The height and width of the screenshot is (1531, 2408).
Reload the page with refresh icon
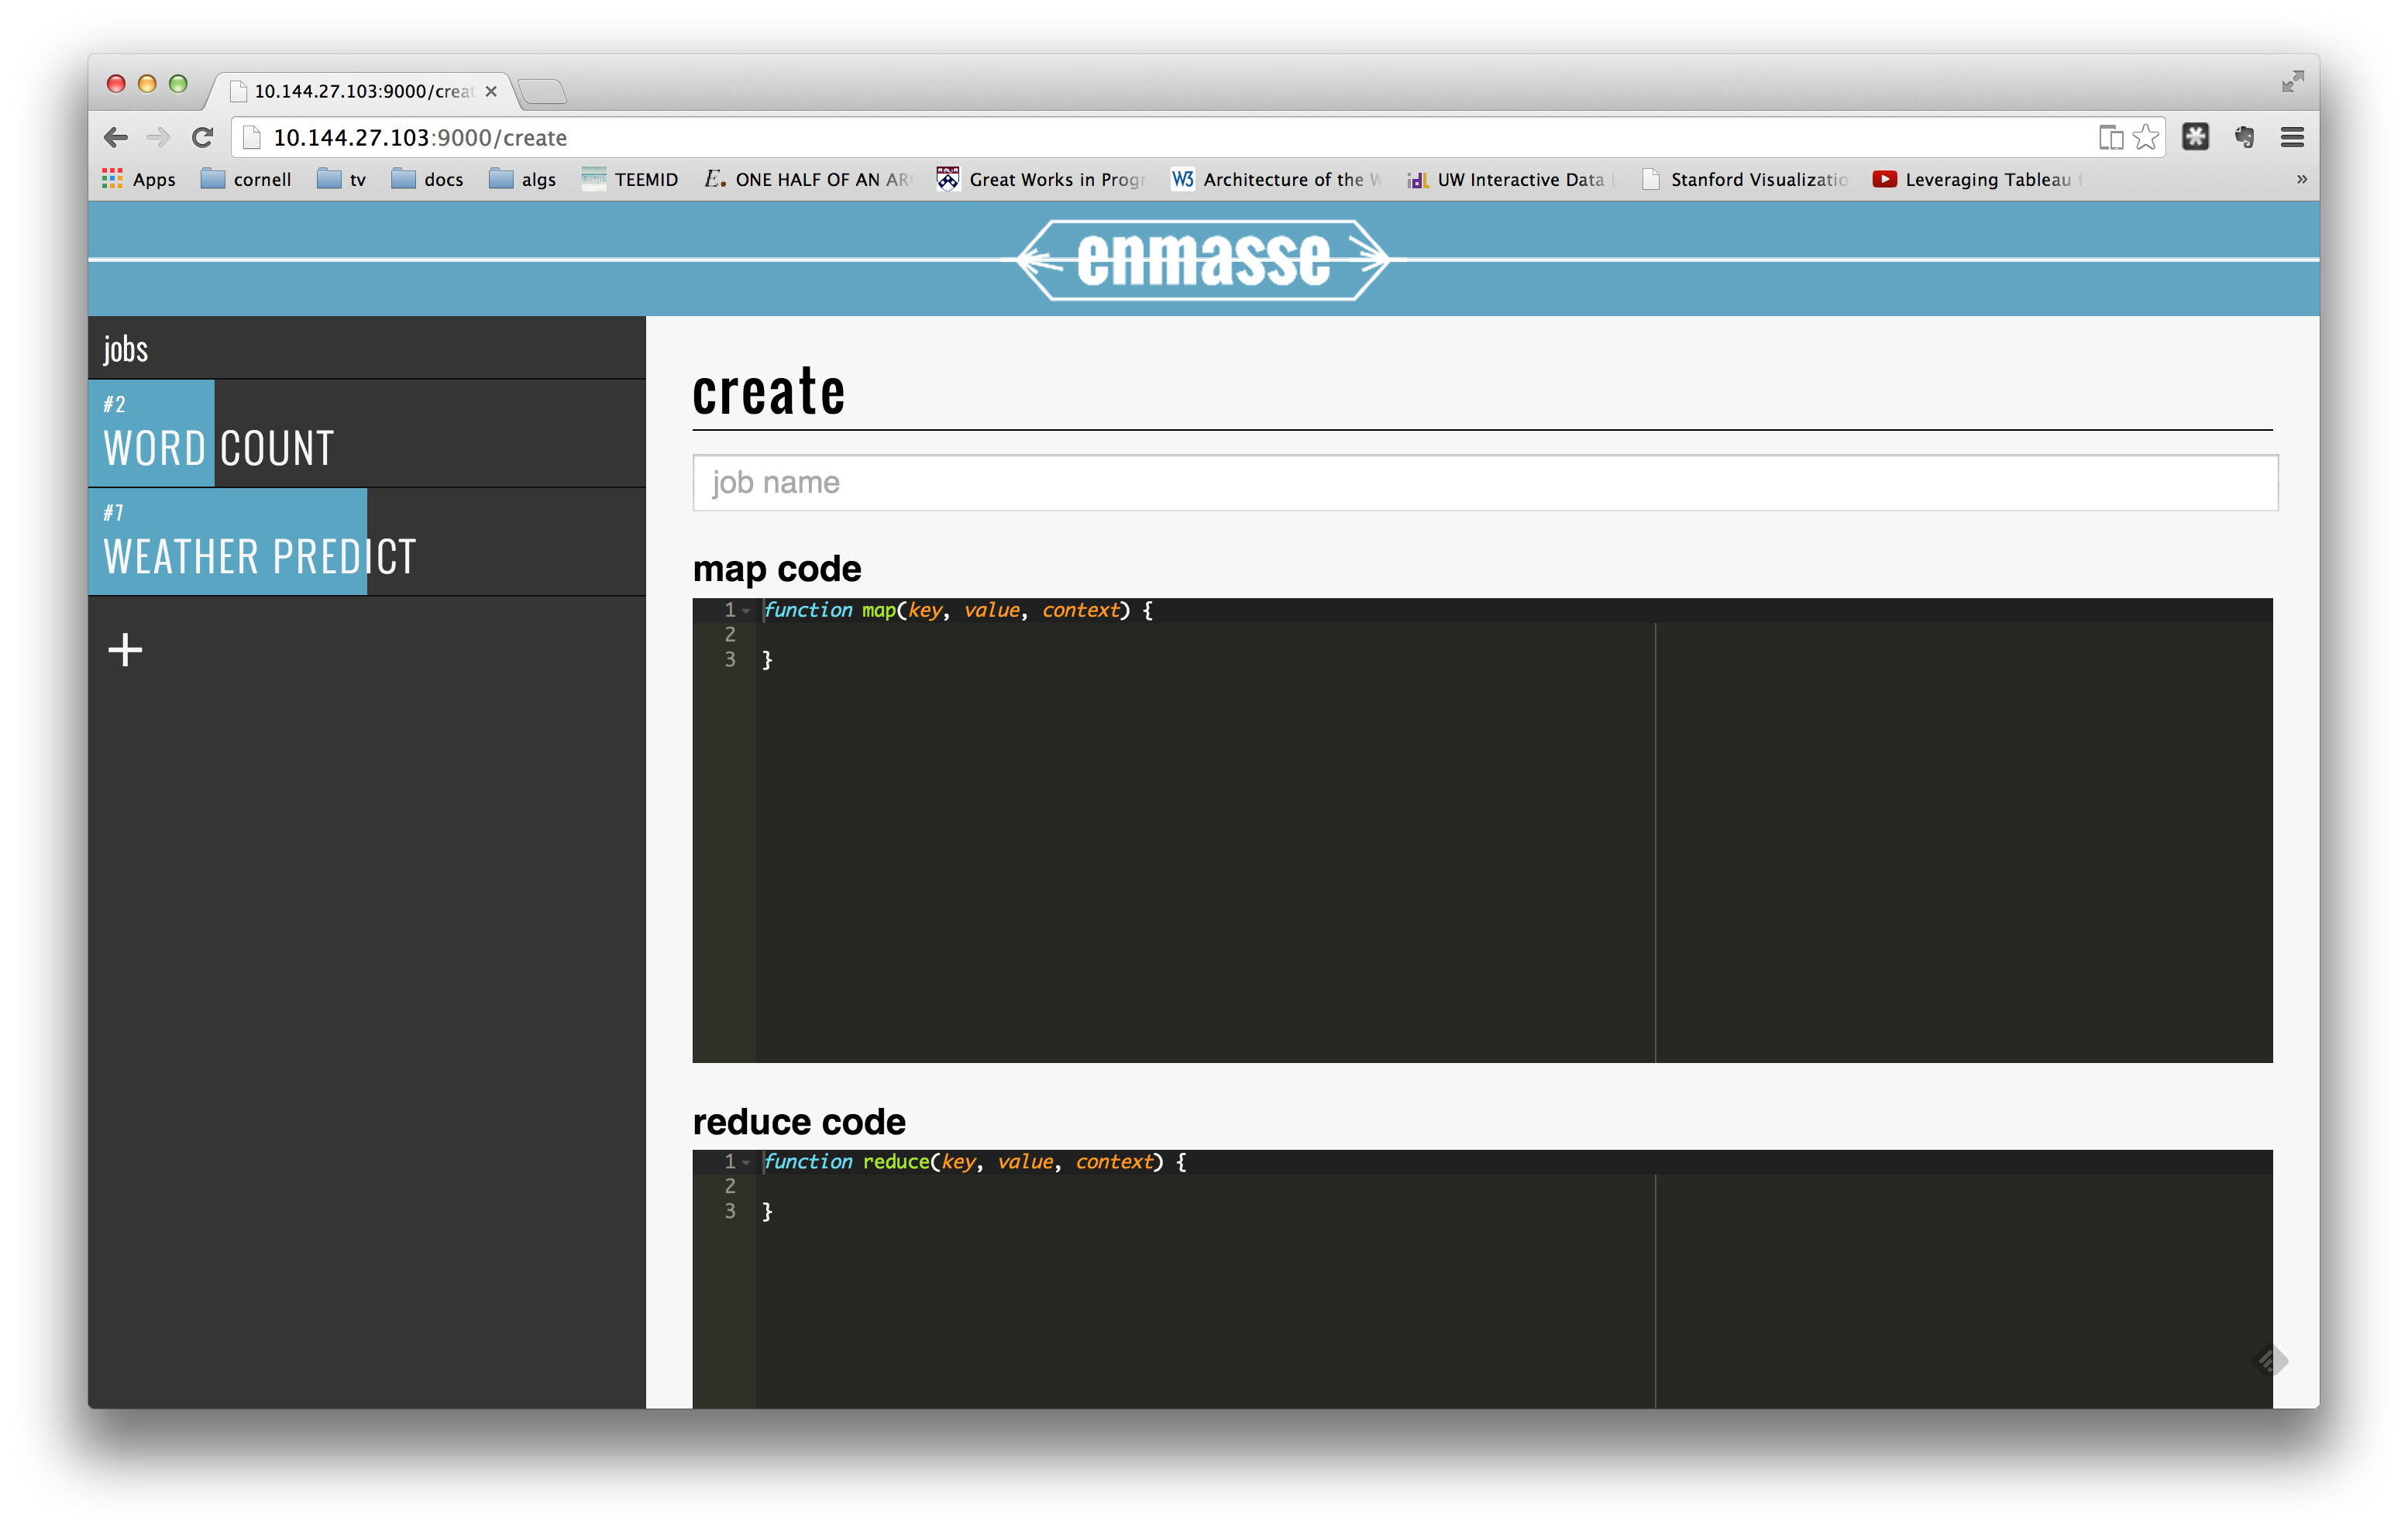pos(203,137)
